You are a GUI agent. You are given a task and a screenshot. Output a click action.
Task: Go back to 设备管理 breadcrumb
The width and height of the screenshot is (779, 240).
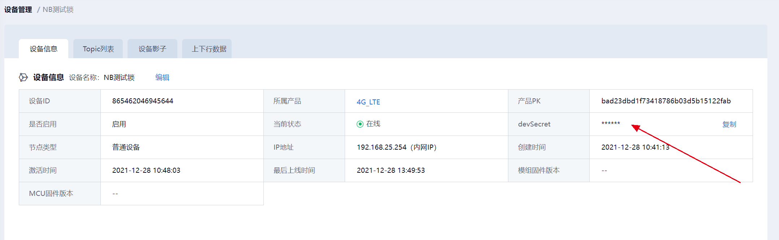(x=18, y=10)
